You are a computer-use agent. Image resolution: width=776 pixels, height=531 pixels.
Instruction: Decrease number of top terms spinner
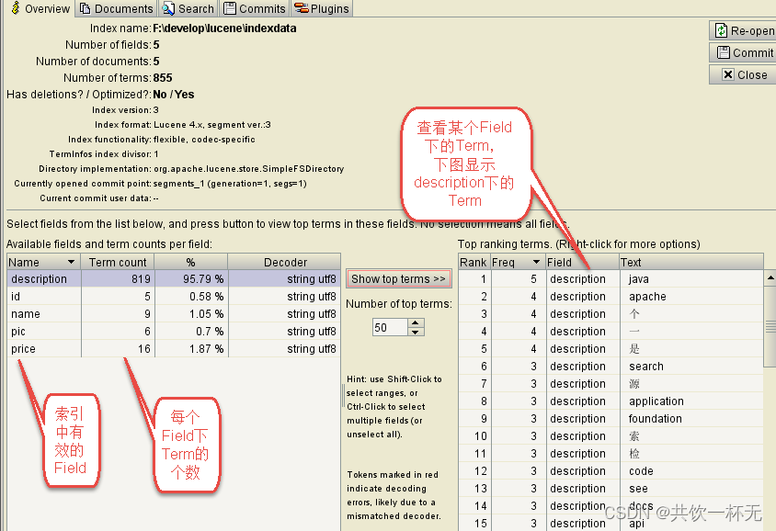416,332
